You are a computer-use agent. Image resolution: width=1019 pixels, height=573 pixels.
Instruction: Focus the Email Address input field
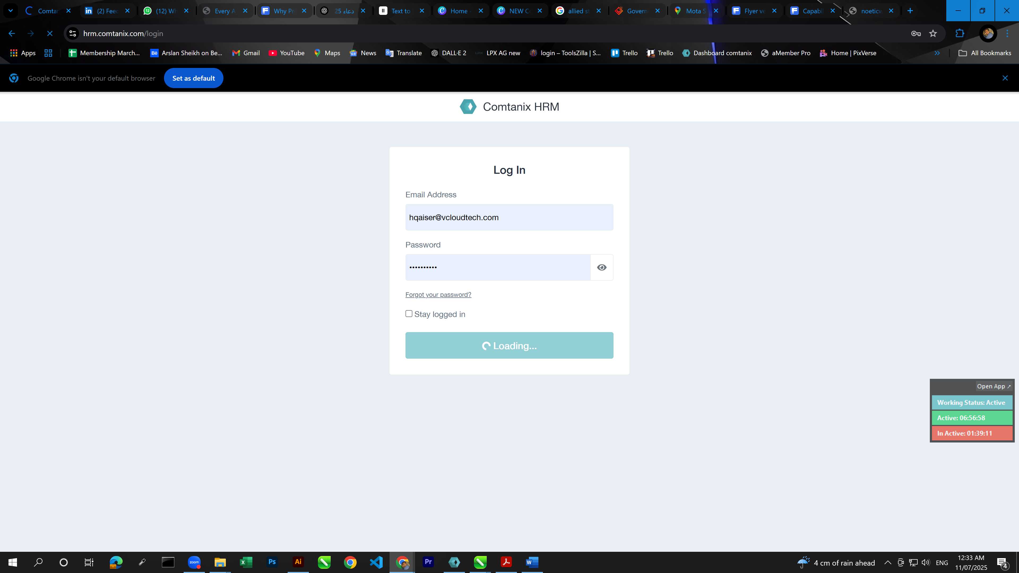pos(509,217)
